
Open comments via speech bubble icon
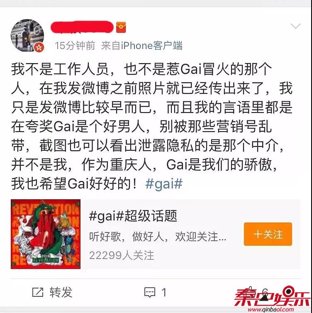pos(150,293)
